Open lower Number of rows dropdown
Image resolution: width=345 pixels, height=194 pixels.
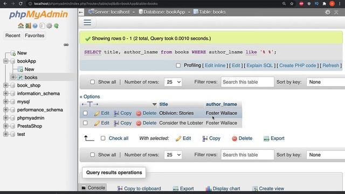click(173, 155)
